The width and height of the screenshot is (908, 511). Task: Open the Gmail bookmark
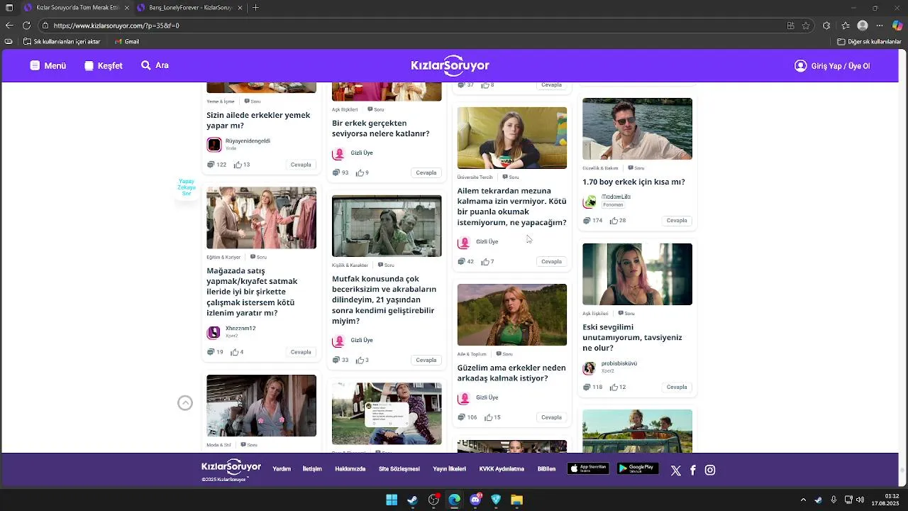point(127,42)
